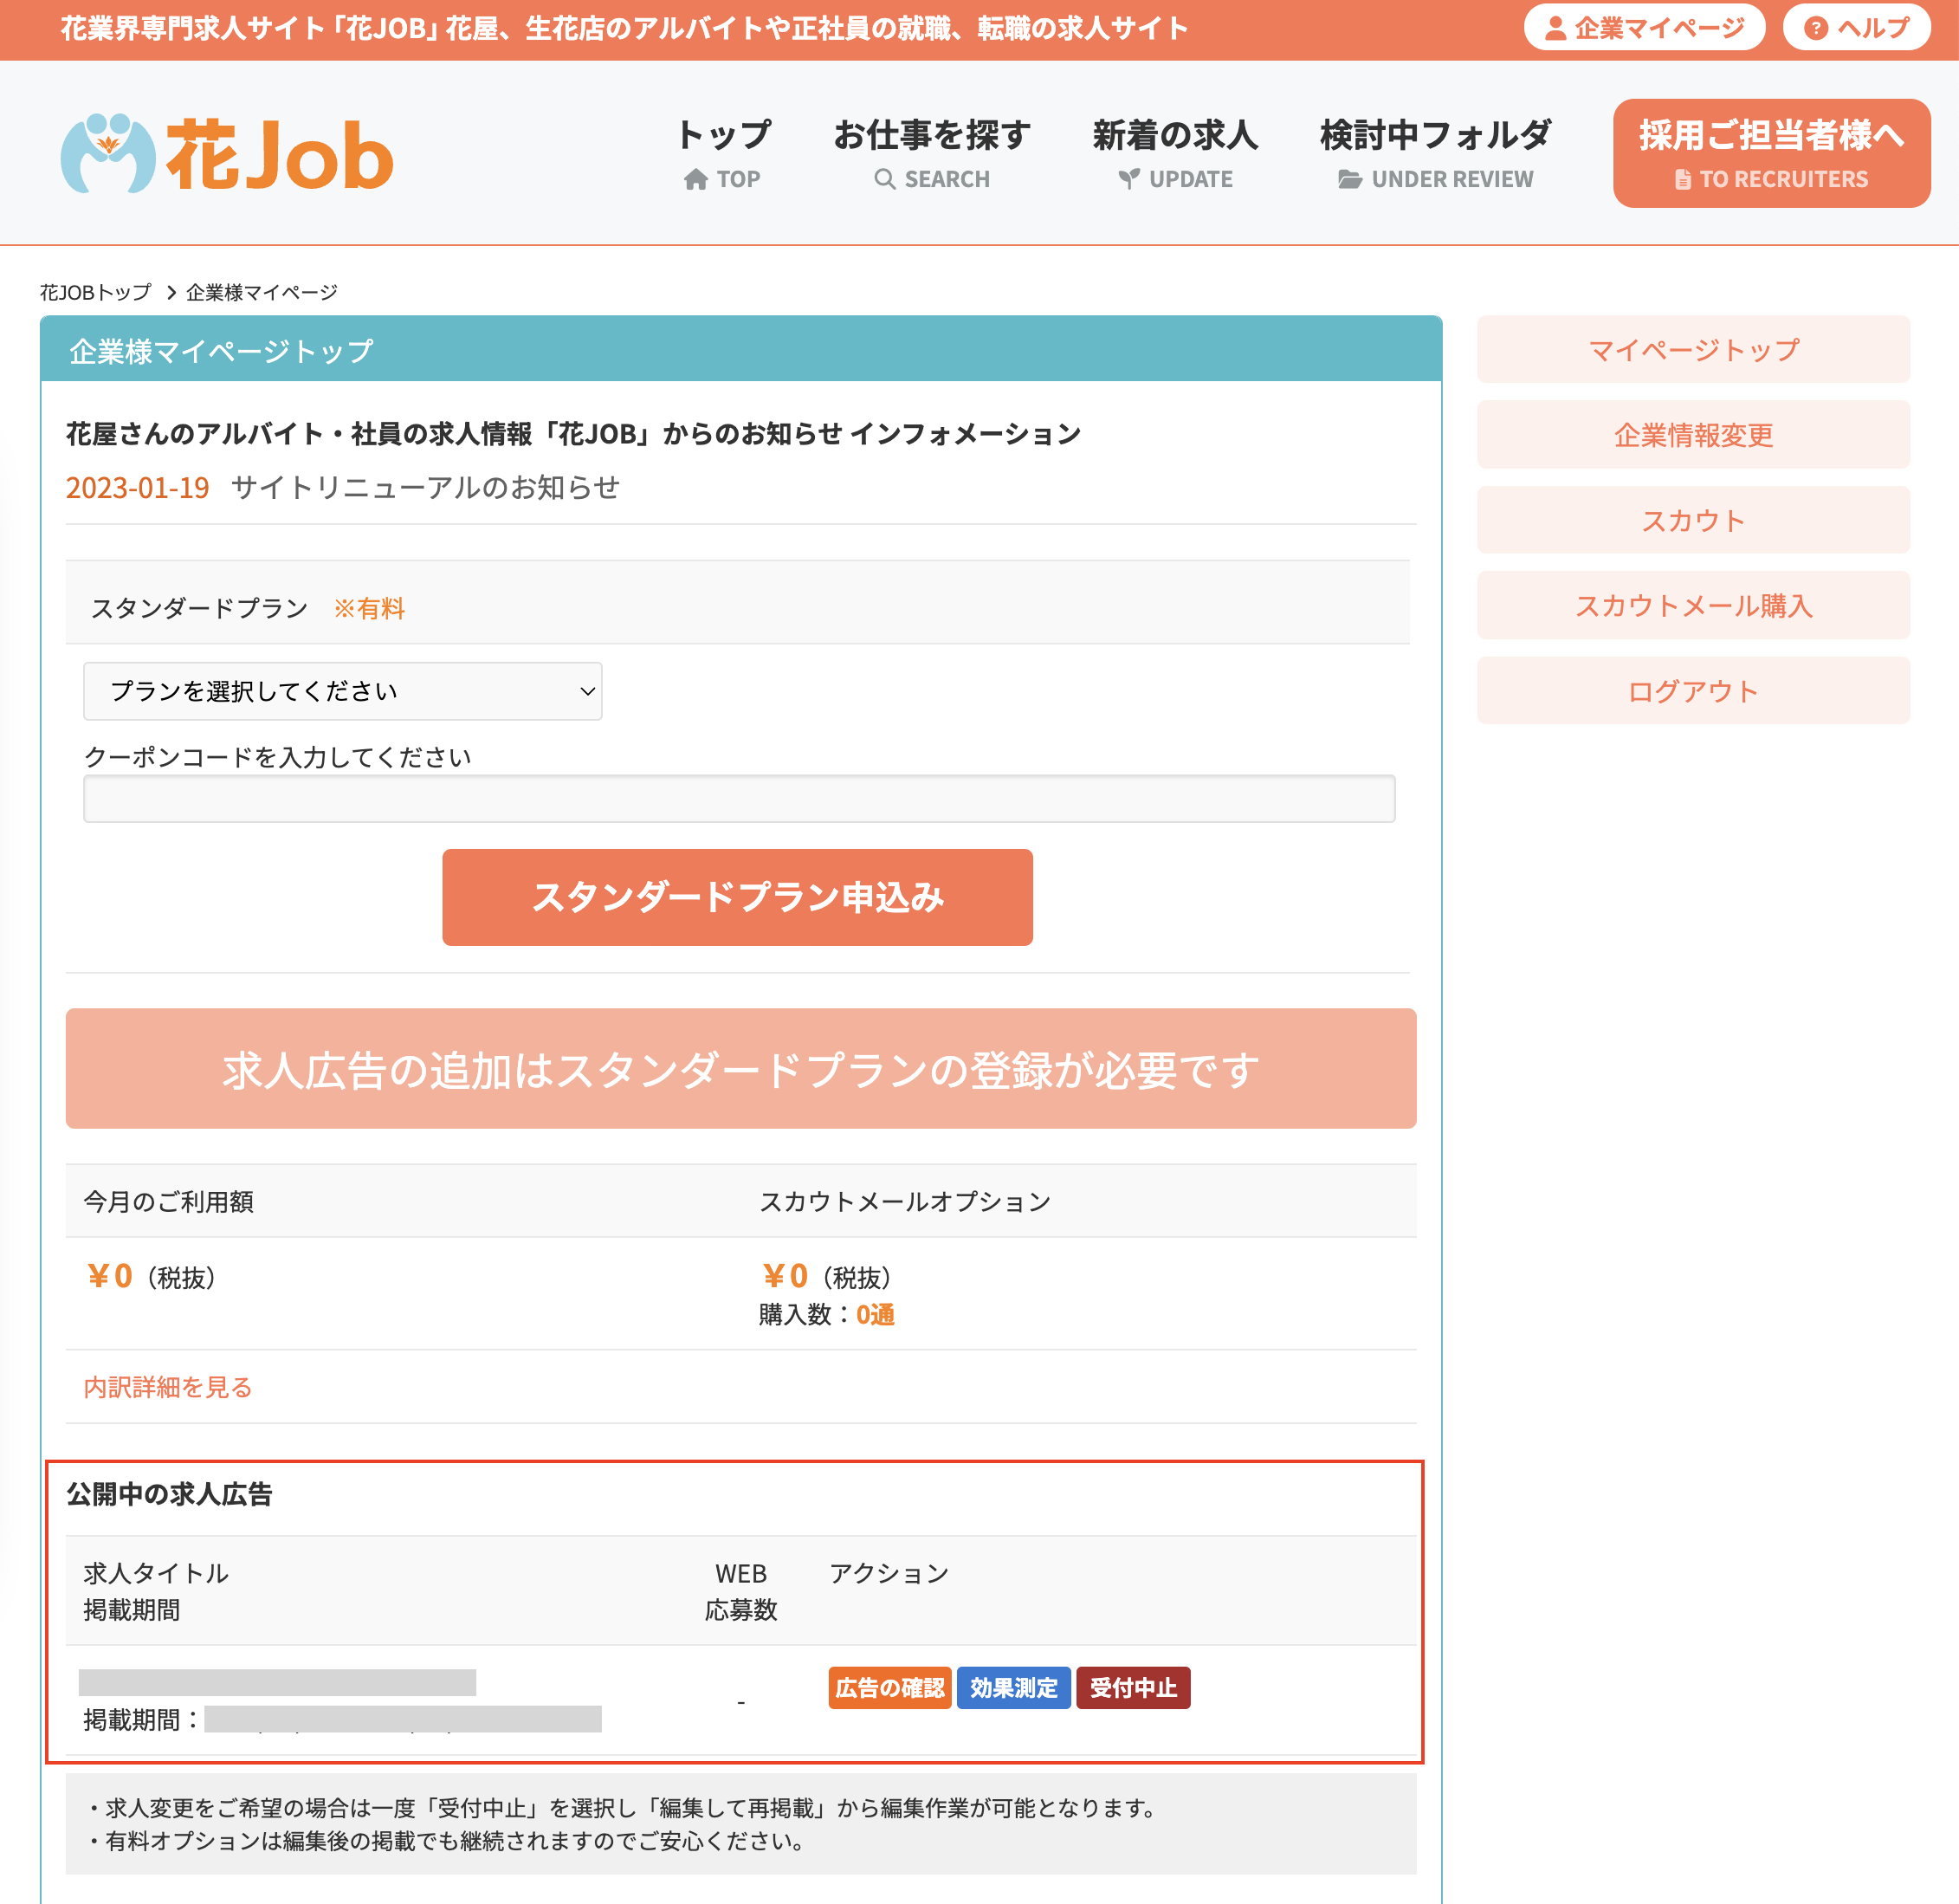
Task: Click the 効果測定 action button
Action: [1013, 1687]
